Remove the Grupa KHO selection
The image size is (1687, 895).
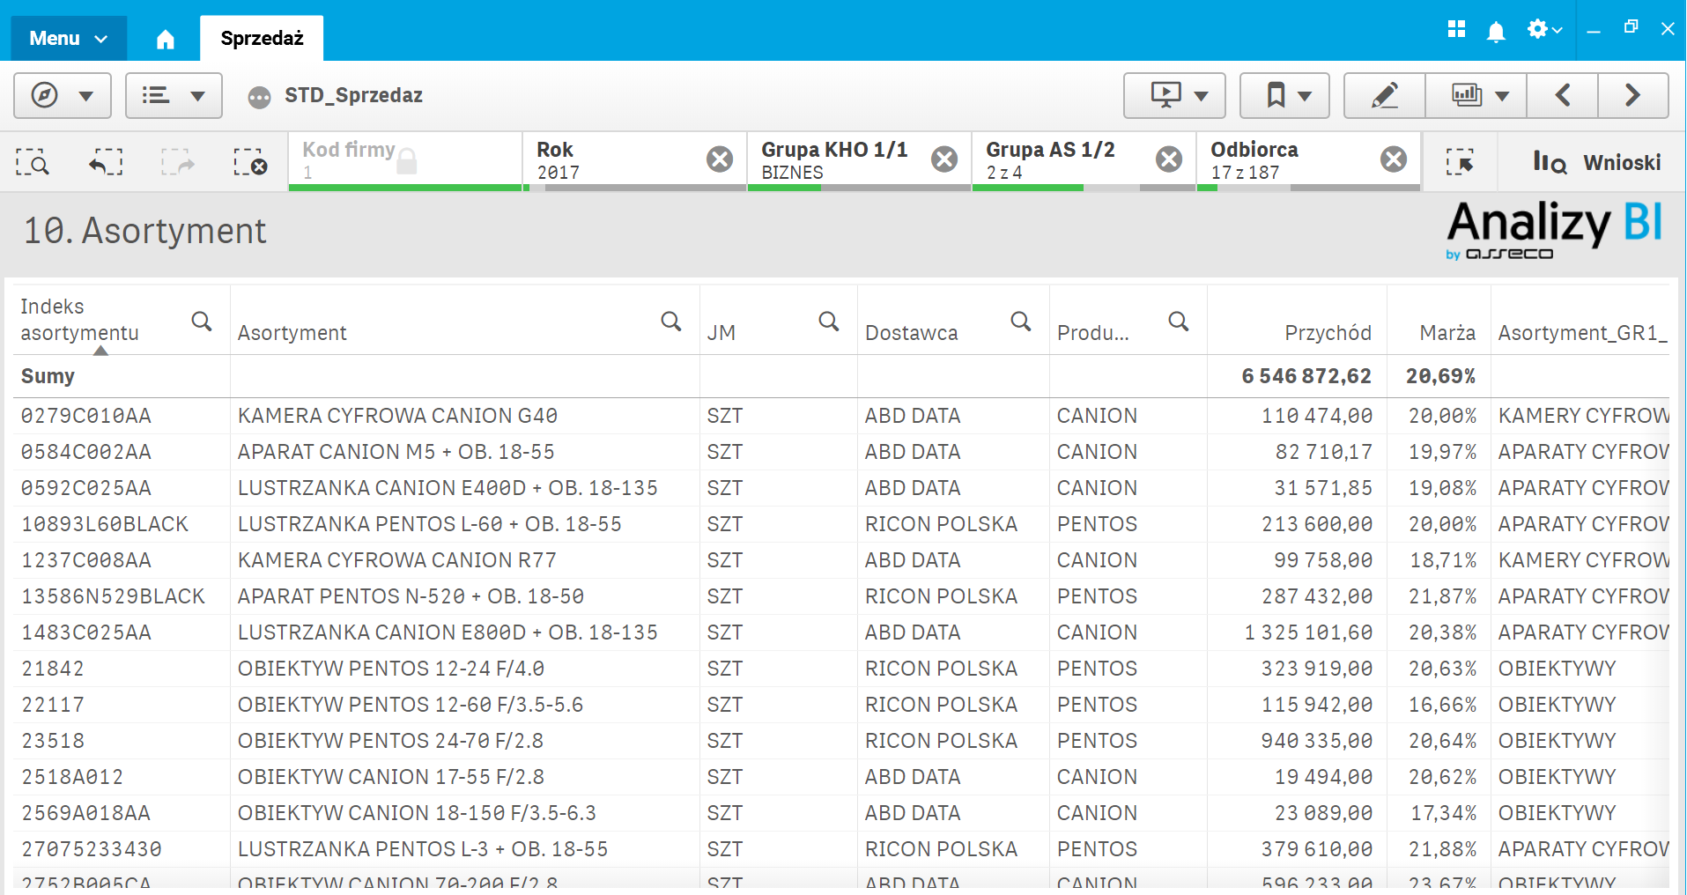(x=944, y=159)
